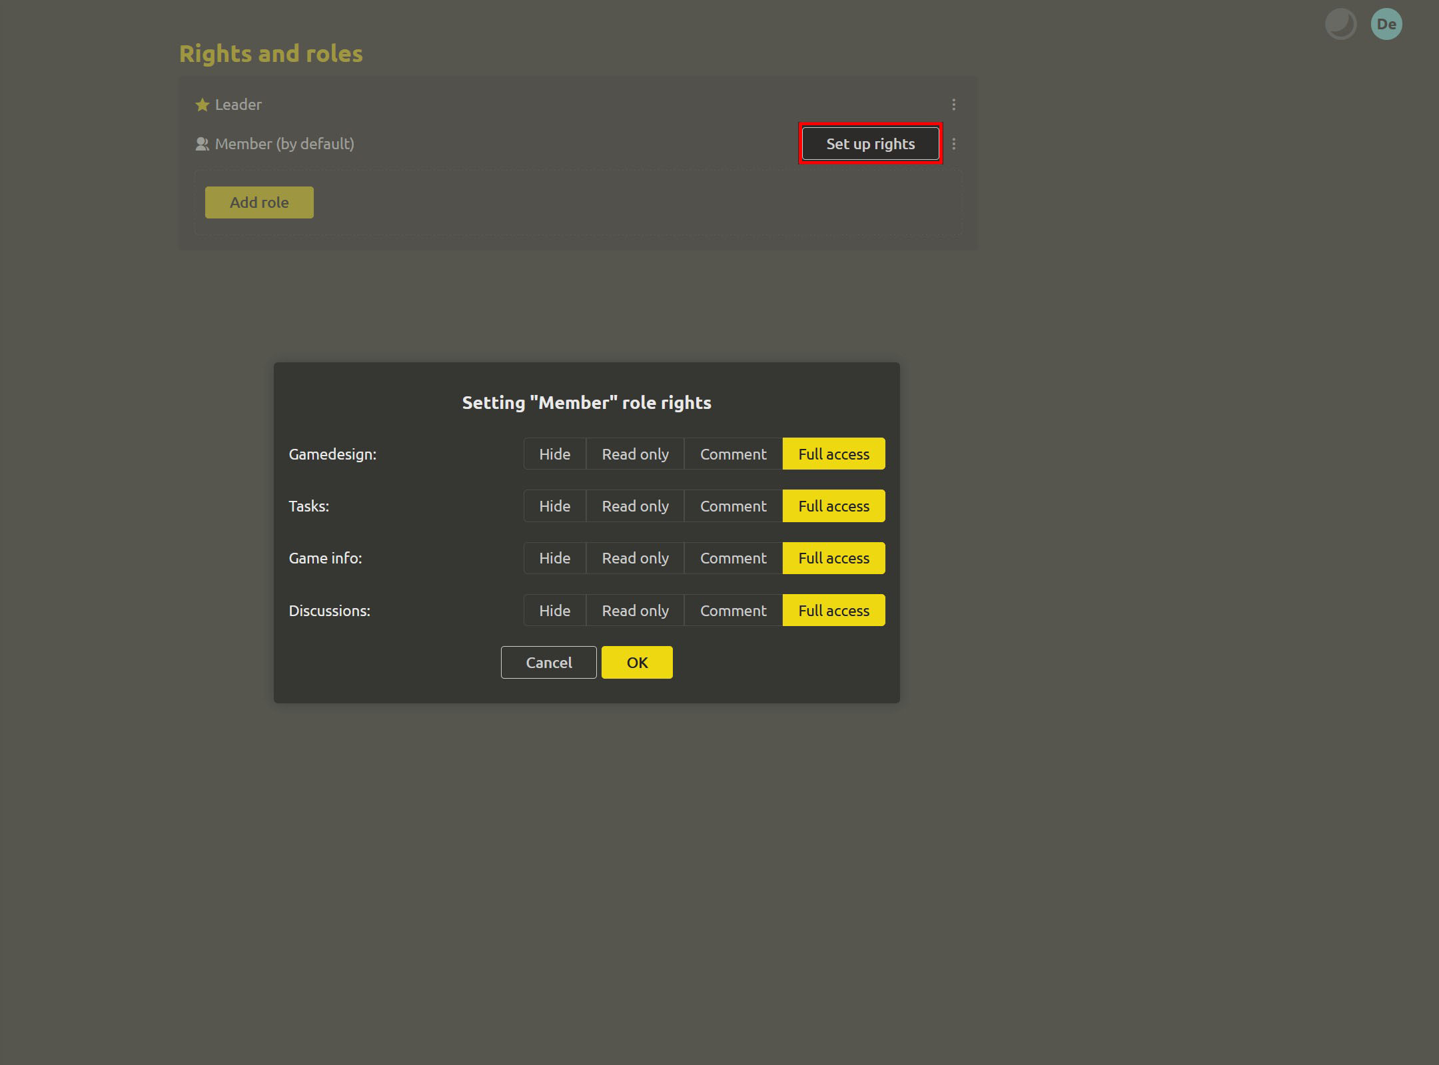This screenshot has height=1065, width=1439.
Task: Click the Member people icon
Action: [202, 144]
